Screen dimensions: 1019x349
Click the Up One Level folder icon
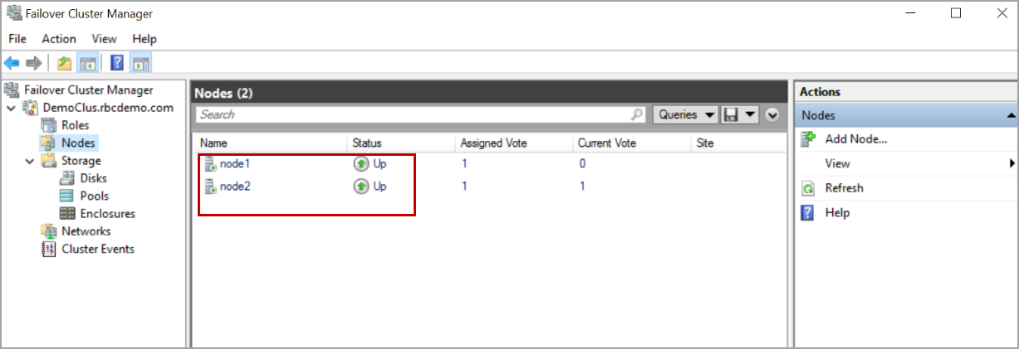pyautogui.click(x=64, y=63)
